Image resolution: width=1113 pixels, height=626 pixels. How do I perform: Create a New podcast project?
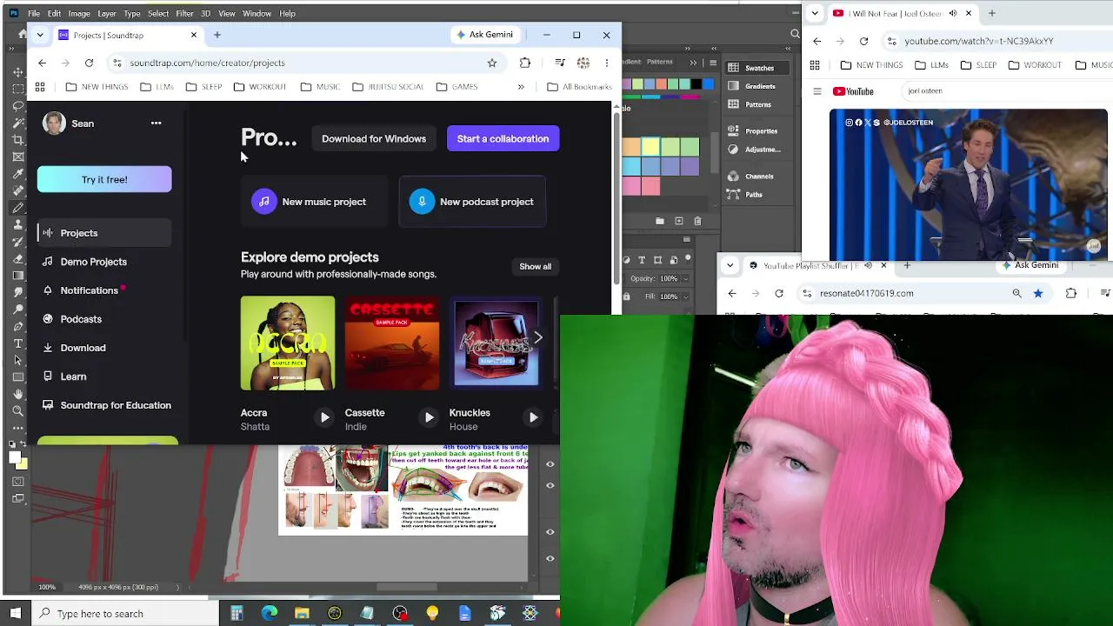coord(472,202)
